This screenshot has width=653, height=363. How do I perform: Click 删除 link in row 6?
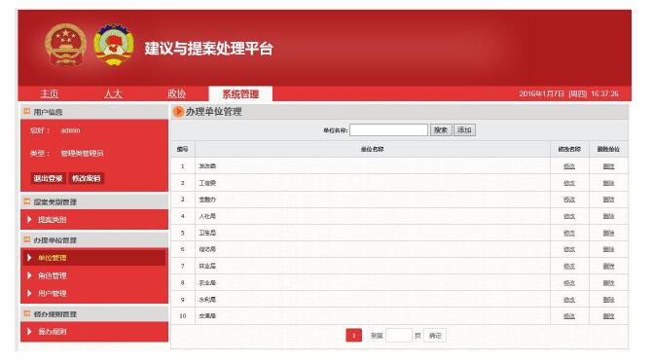pos(608,249)
